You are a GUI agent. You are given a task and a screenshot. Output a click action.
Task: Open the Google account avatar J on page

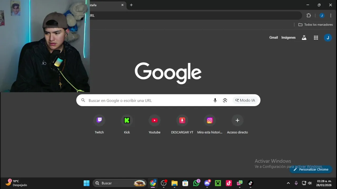coord(328,38)
